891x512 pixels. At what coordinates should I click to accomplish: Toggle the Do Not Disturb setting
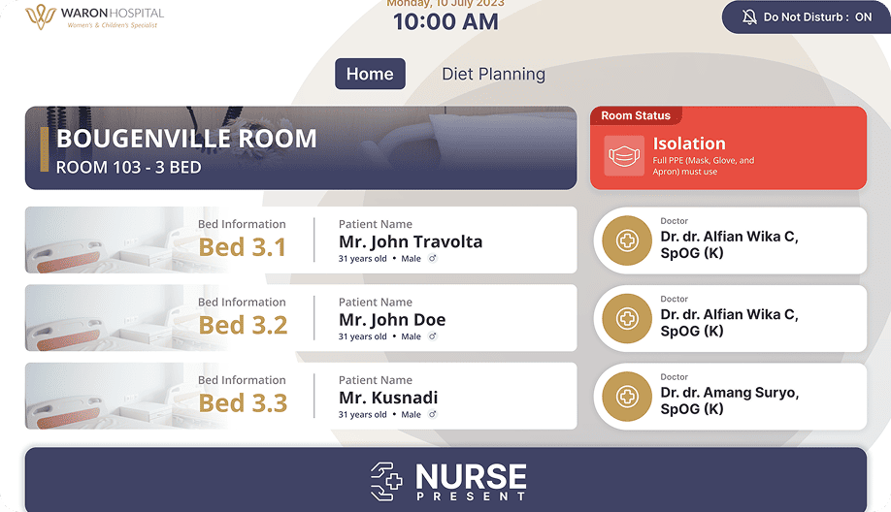(x=806, y=16)
